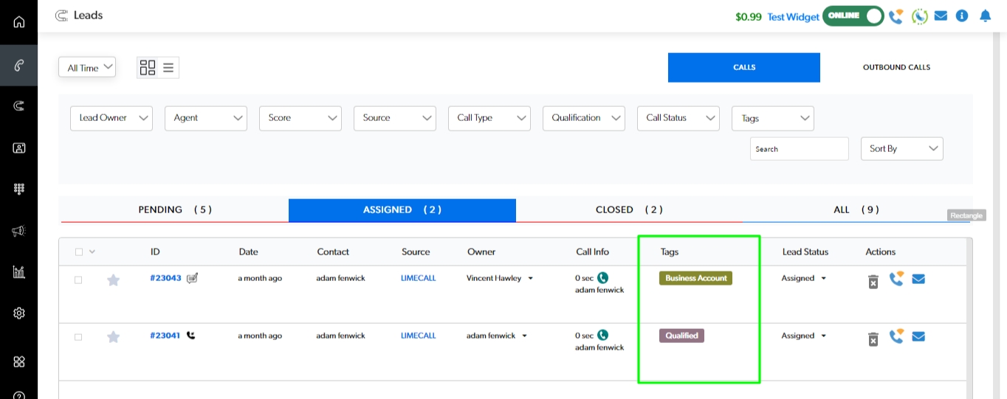Tick the select-all checkbox in table header

79,252
